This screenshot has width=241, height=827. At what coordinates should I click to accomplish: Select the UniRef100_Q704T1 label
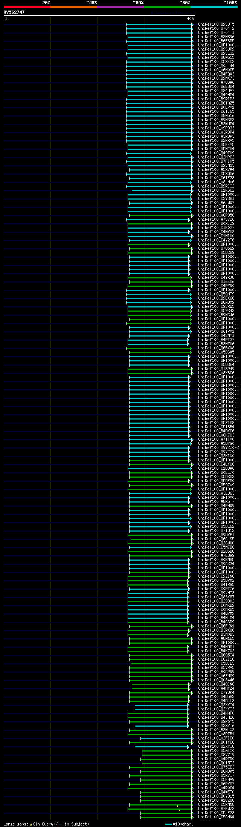coord(216,33)
